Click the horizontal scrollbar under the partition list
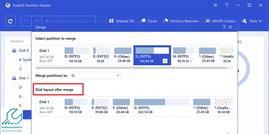Screen dimensions: 269x134 tap(131, 68)
